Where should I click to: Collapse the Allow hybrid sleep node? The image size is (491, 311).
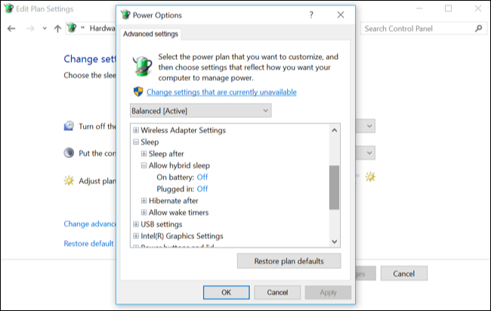point(144,165)
